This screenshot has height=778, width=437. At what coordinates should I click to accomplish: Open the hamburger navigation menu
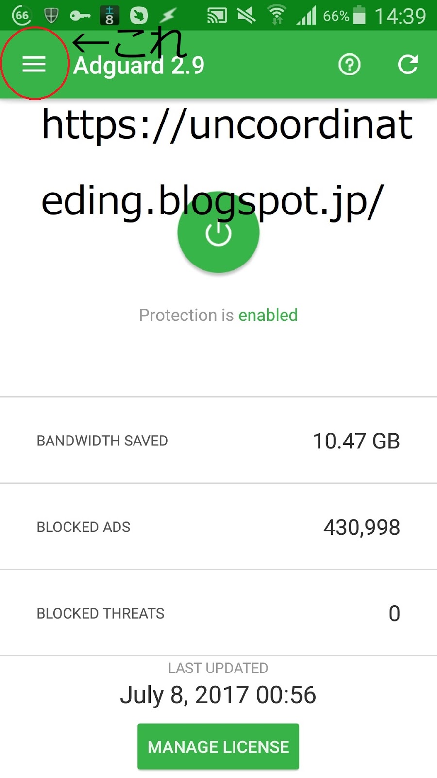coord(34,64)
